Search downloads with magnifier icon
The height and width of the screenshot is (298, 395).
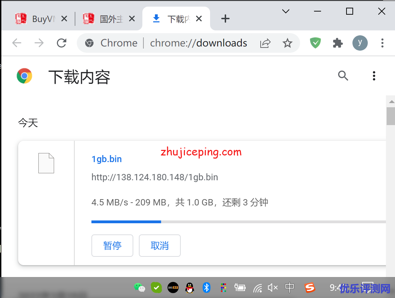[x=343, y=75]
